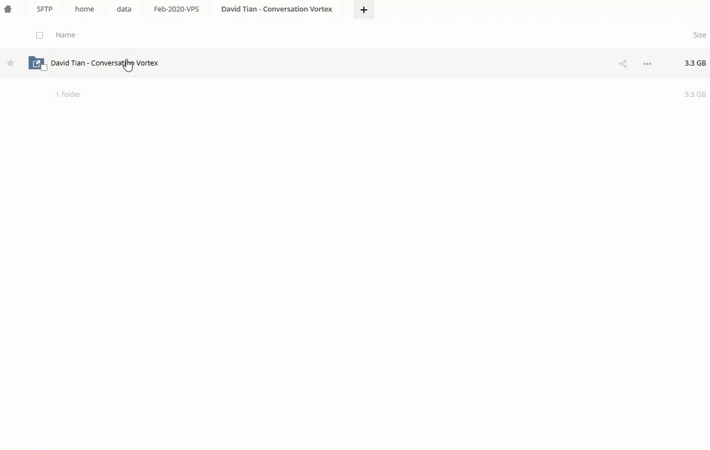The image size is (710, 450).
Task: Click the external folder icon thumbnail
Action: click(36, 63)
